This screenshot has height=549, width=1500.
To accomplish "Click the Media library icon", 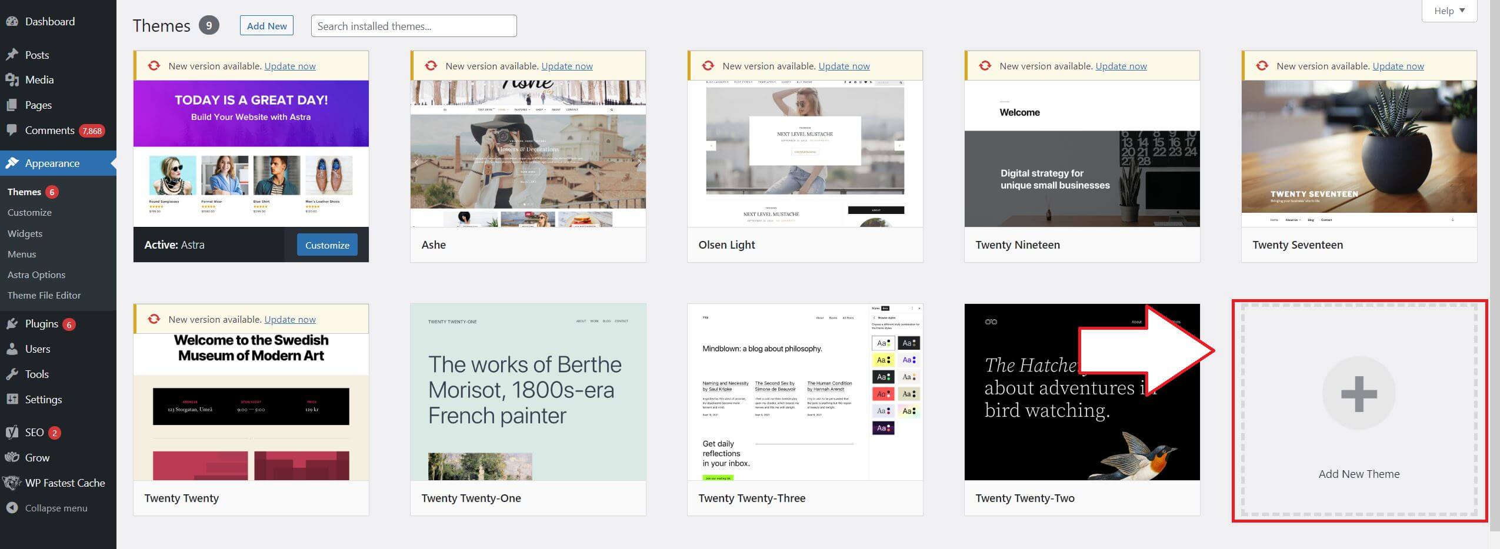I will click(12, 80).
